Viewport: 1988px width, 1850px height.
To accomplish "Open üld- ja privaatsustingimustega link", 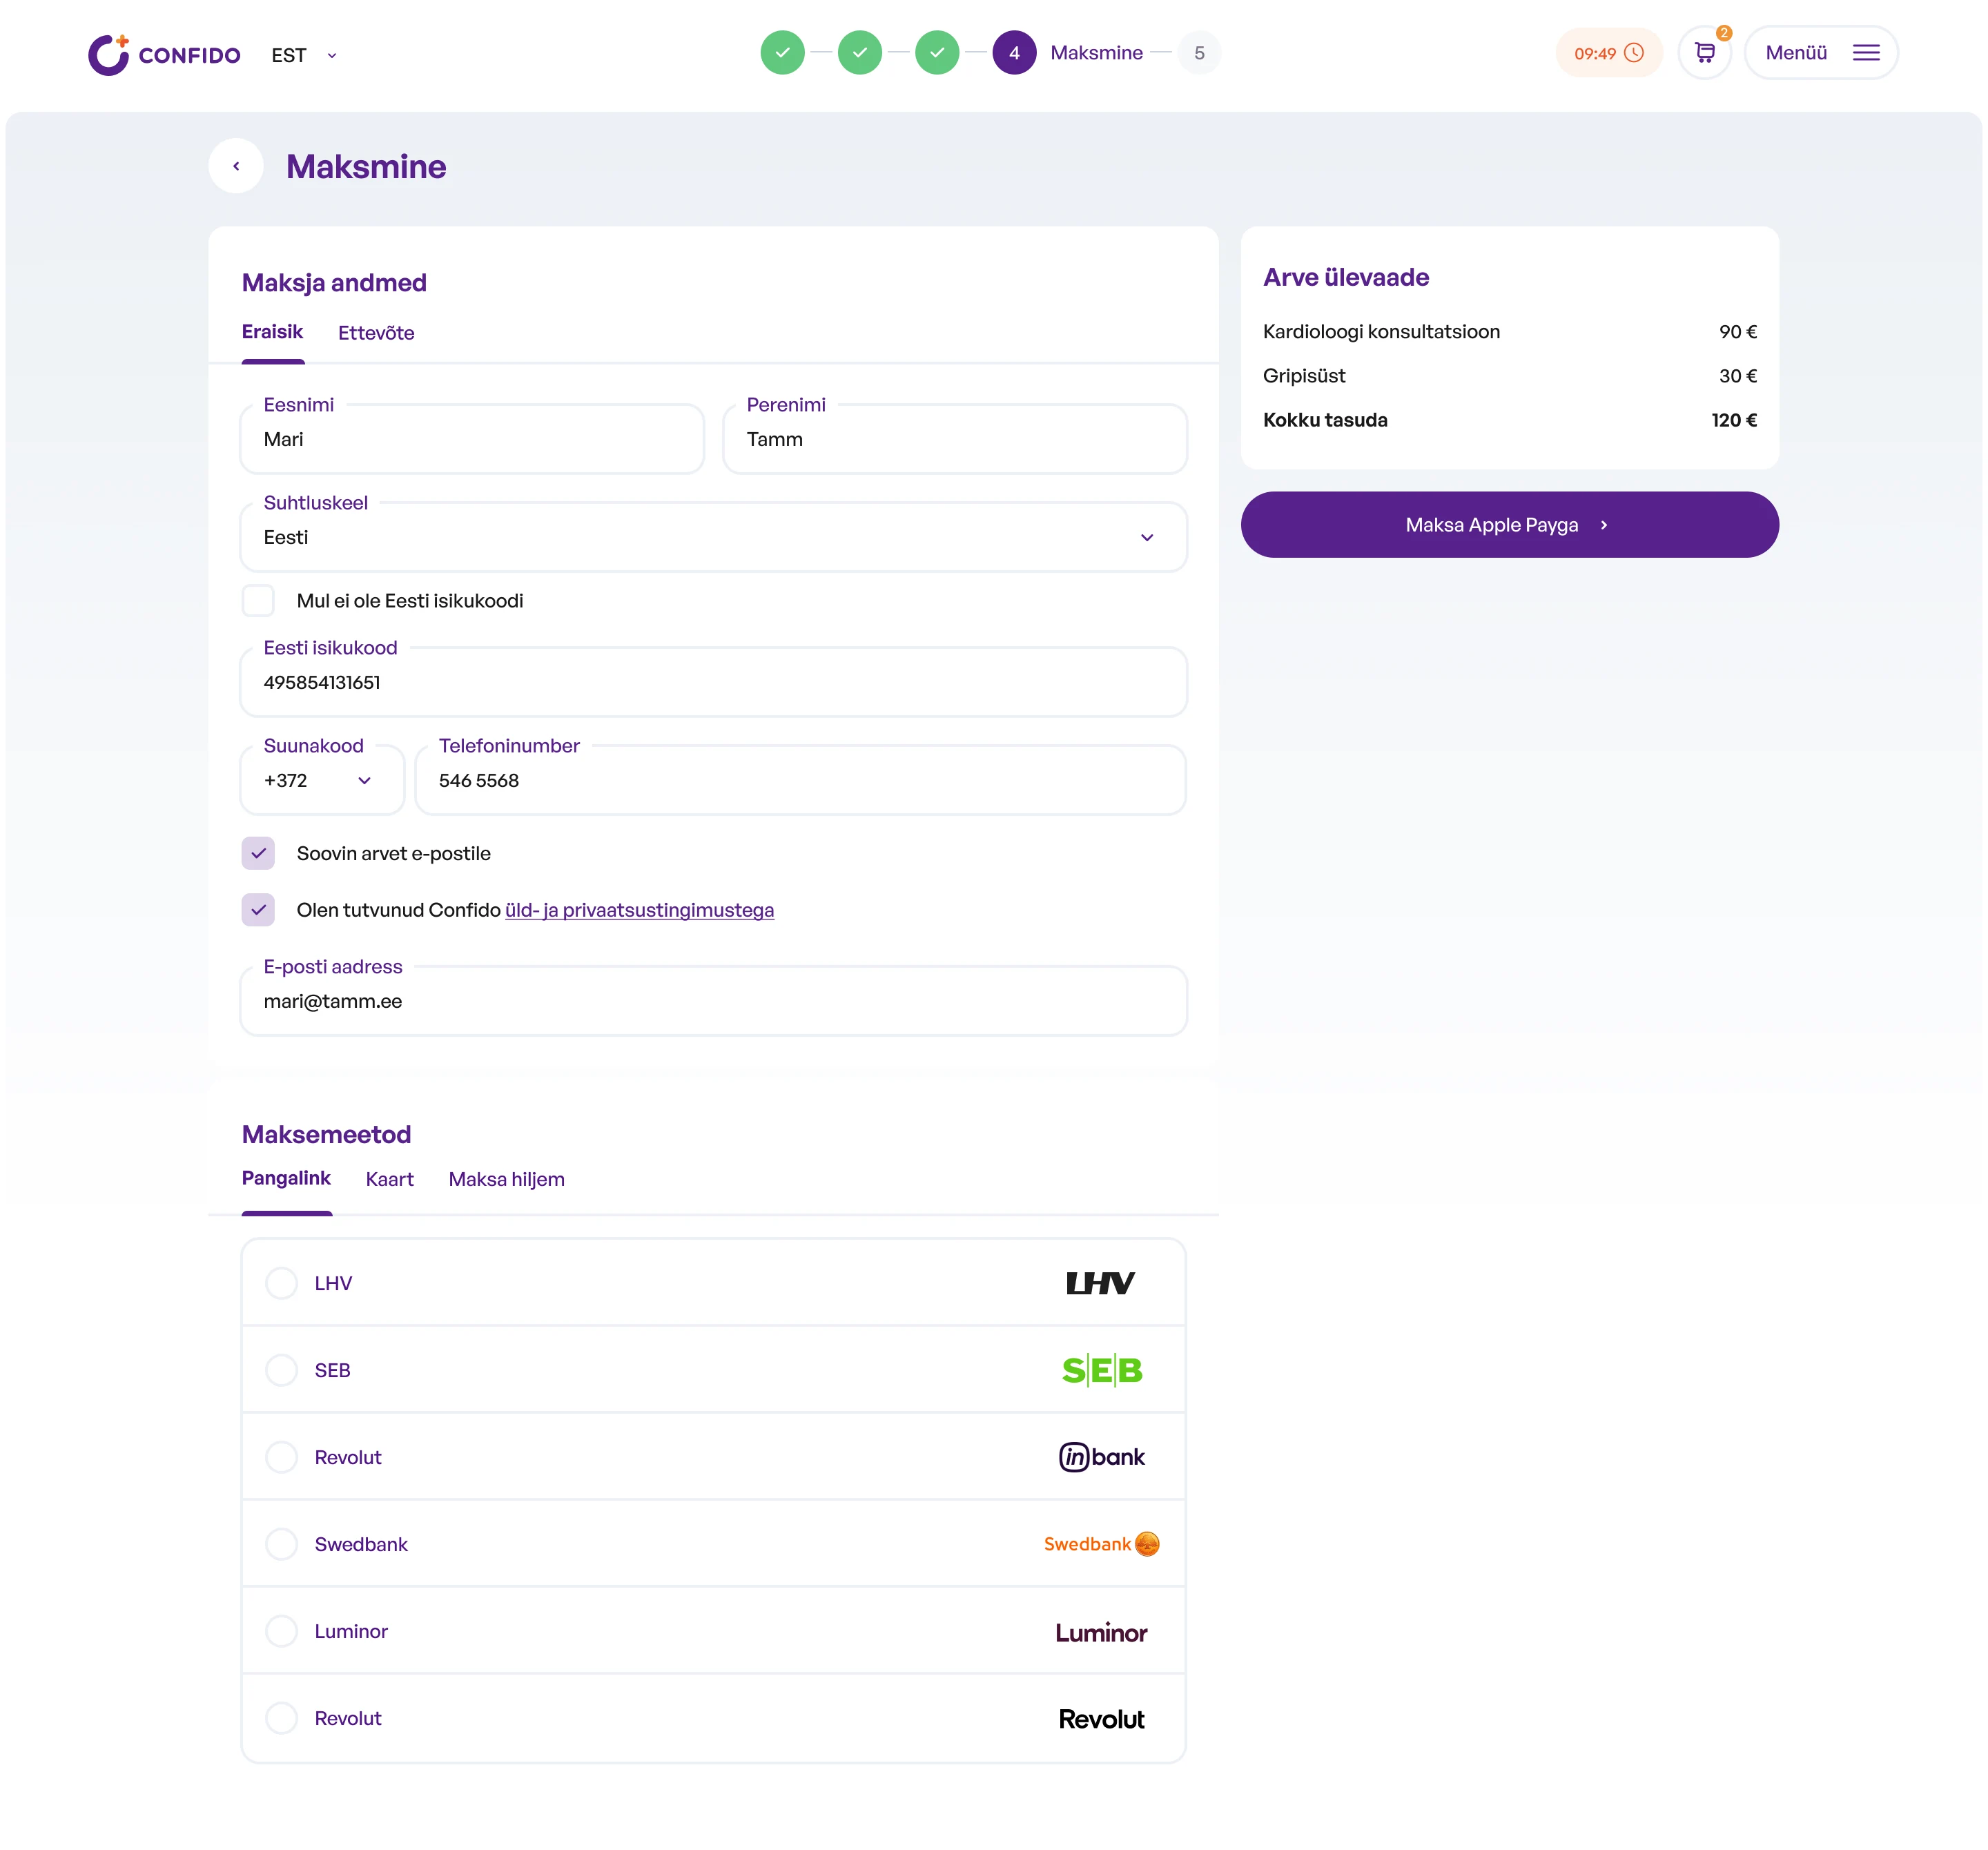I will point(639,910).
